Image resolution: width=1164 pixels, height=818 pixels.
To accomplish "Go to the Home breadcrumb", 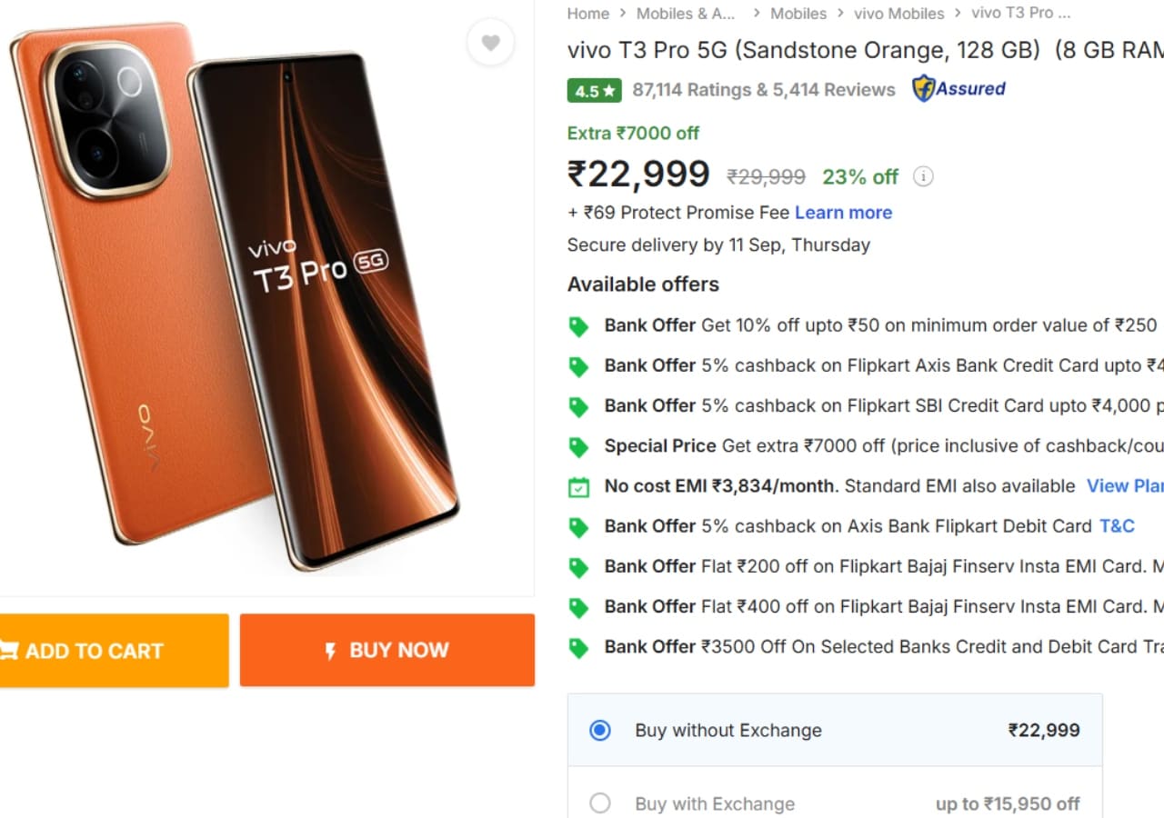I will [588, 14].
